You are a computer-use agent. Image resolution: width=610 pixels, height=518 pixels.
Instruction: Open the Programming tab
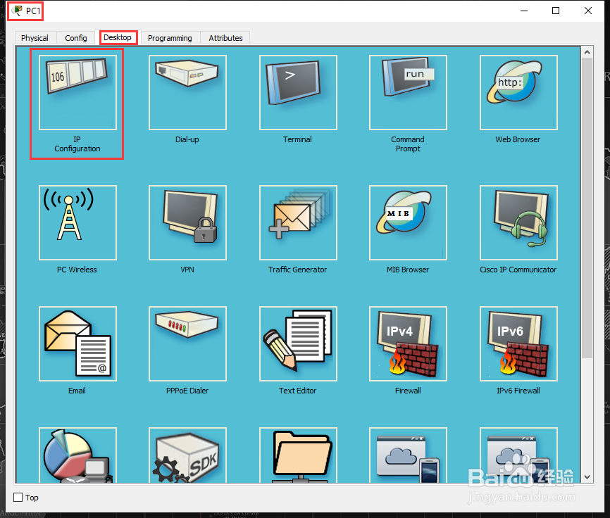(x=170, y=38)
